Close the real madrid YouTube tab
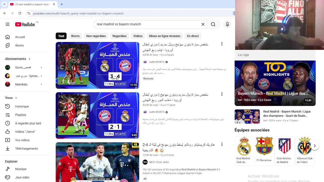This screenshot has height=182, width=324. click(x=54, y=4)
